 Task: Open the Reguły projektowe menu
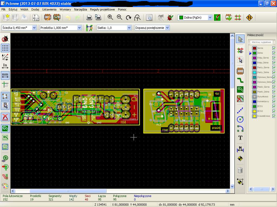tap(102, 9)
